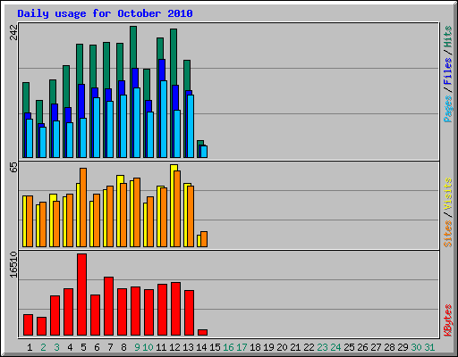Screen dimensions: 458x357
Task: Click the 'Visits' legend label
Action: click(x=447, y=194)
